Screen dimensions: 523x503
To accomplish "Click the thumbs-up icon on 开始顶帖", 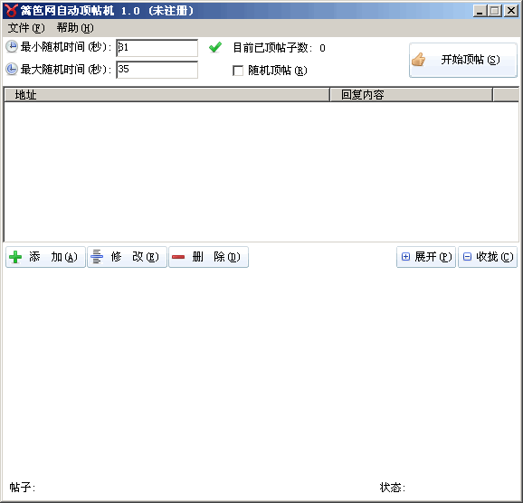I will coord(418,60).
